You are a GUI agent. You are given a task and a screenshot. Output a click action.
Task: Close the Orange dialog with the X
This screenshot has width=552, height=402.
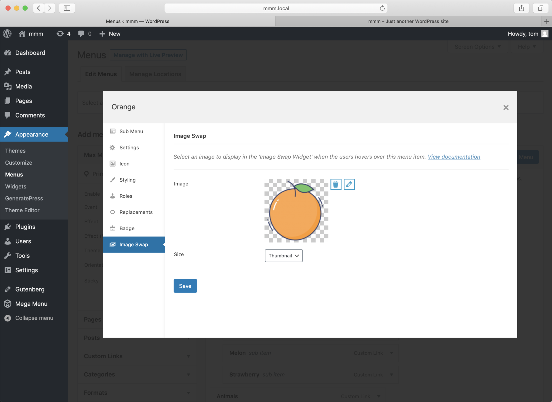(506, 108)
